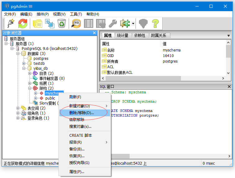Refresh the selected object via toolbar
The image size is (235, 178).
22,24
